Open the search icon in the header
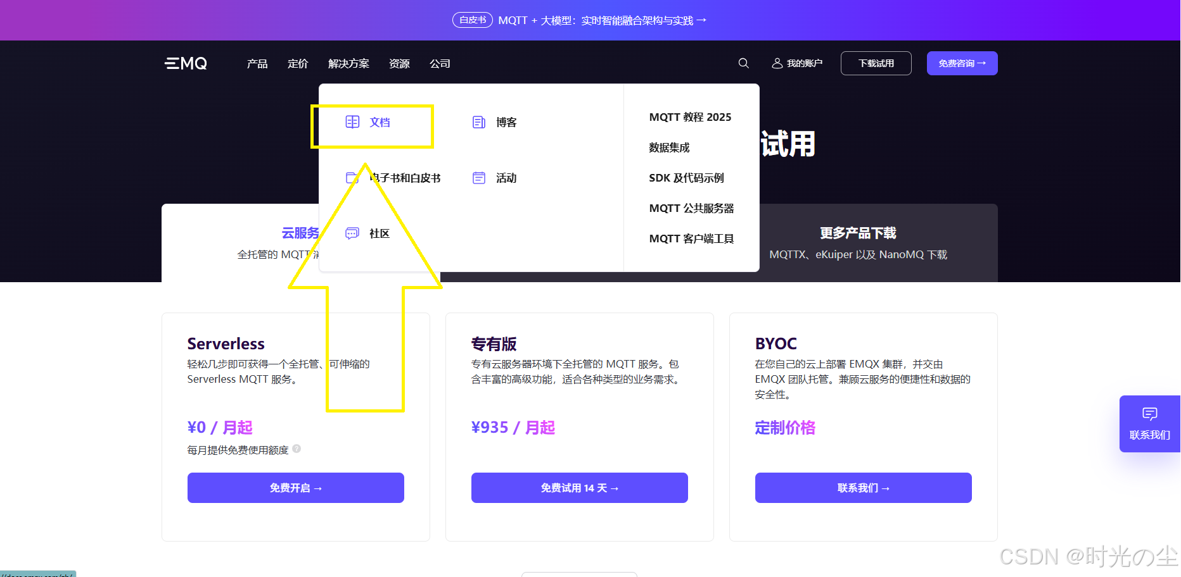 tap(744, 63)
